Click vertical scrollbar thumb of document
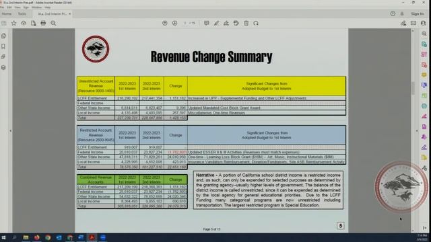This screenshot has width=431, height=242. point(413,88)
